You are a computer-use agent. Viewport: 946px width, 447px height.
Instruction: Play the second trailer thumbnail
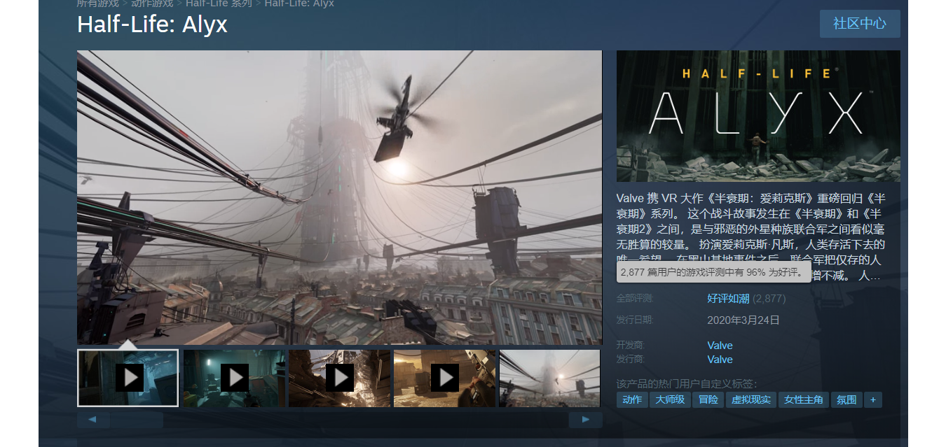coord(234,378)
